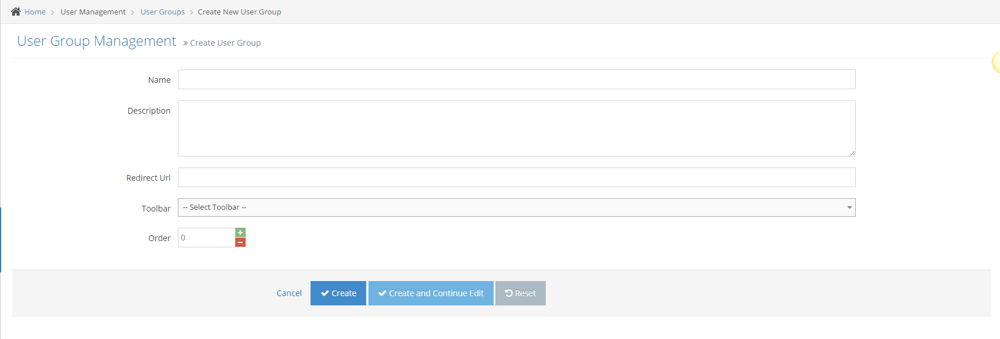Click the checkmark icon on the Create button
The height and width of the screenshot is (339, 1000).
324,293
